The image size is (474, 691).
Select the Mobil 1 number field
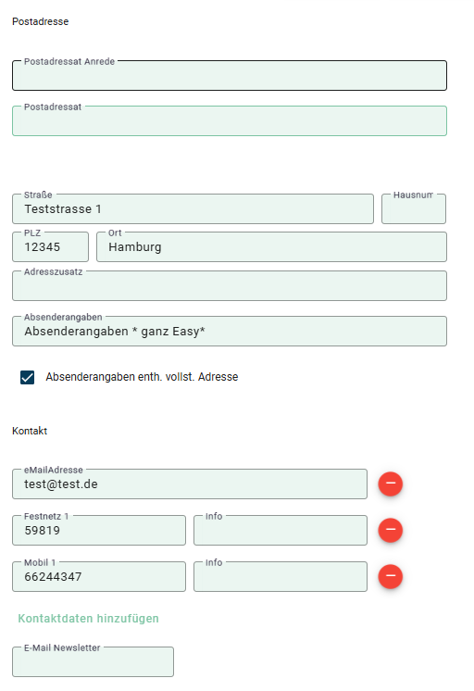[x=99, y=576]
